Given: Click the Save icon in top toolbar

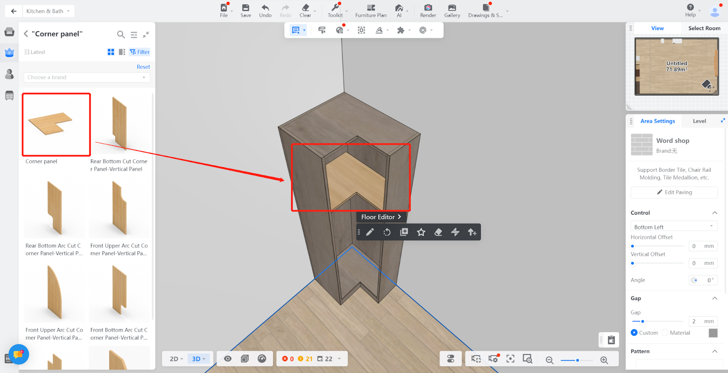Looking at the screenshot, I should click(245, 8).
